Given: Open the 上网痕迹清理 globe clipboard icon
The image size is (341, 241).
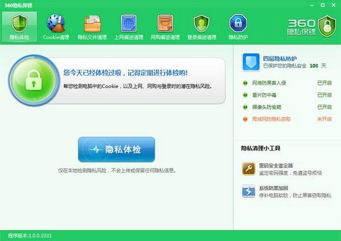Looking at the screenshot, I should (x=128, y=23).
